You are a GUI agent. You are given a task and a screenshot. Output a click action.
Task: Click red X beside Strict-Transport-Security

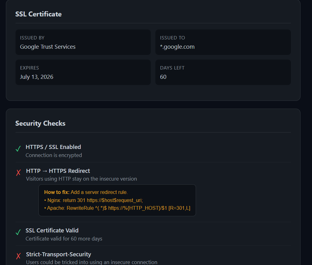(18, 256)
